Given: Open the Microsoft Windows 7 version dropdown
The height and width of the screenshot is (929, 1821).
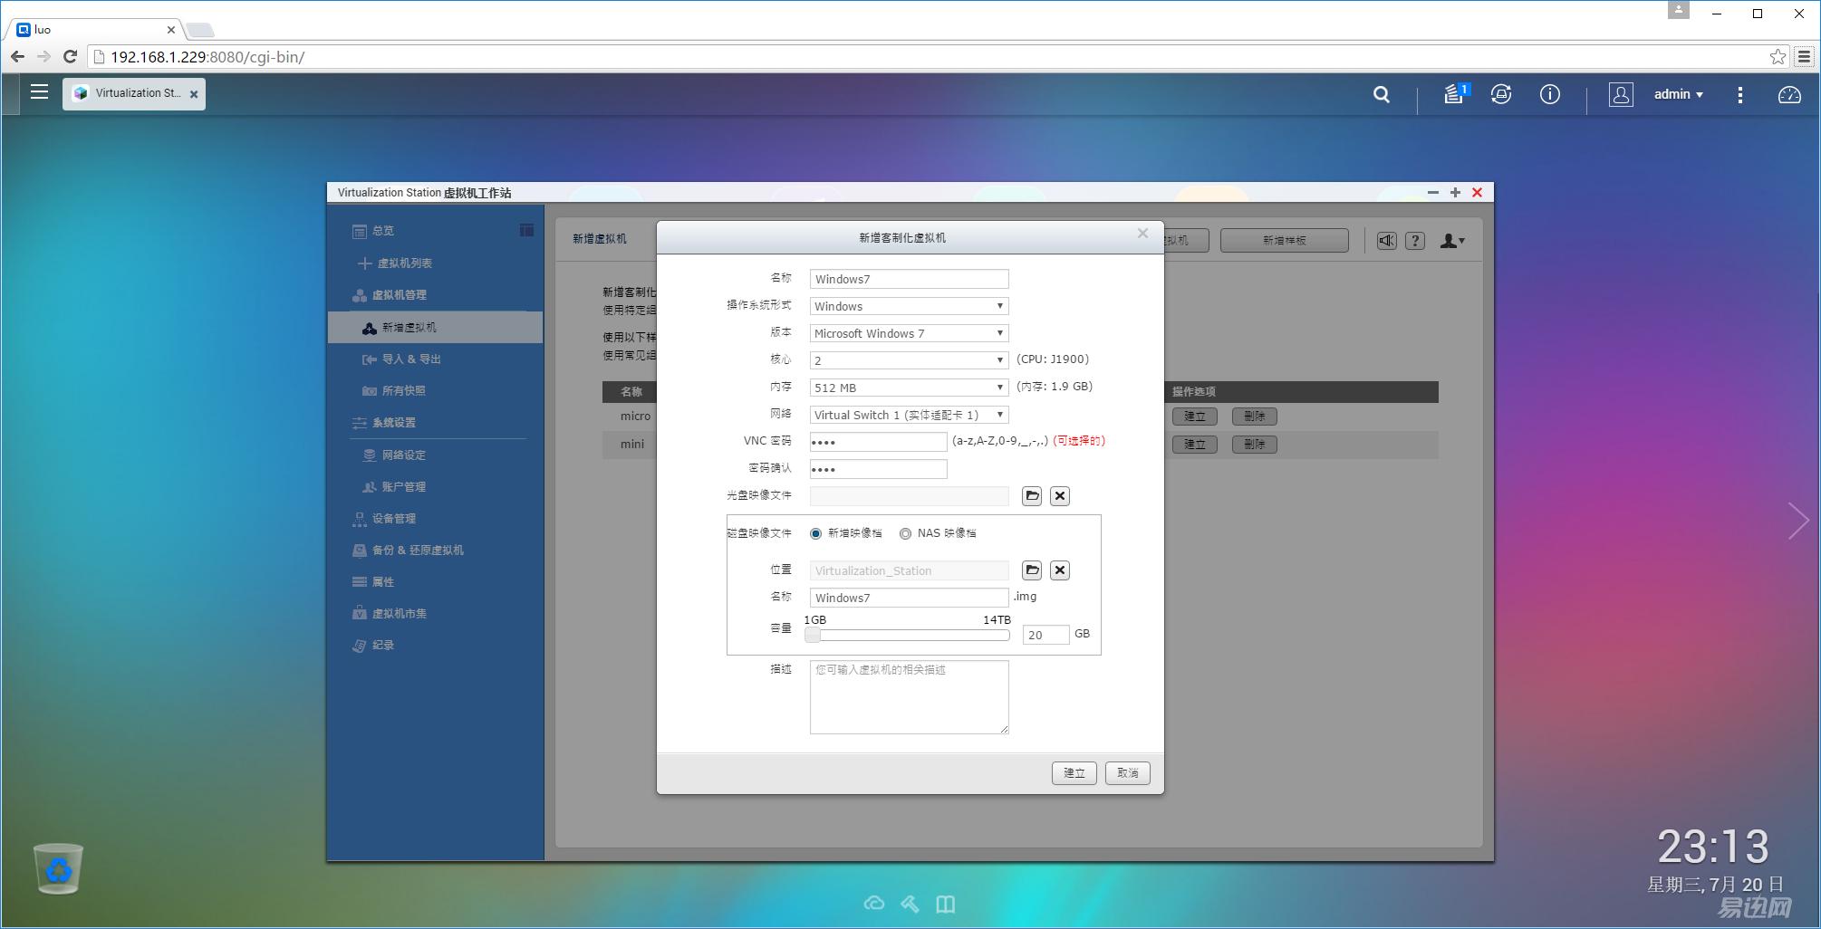Looking at the screenshot, I should [909, 333].
